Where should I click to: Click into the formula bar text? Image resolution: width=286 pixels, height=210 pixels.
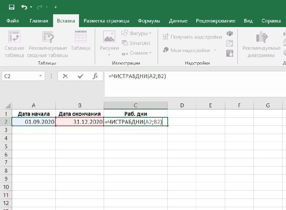pyautogui.click(x=137, y=76)
